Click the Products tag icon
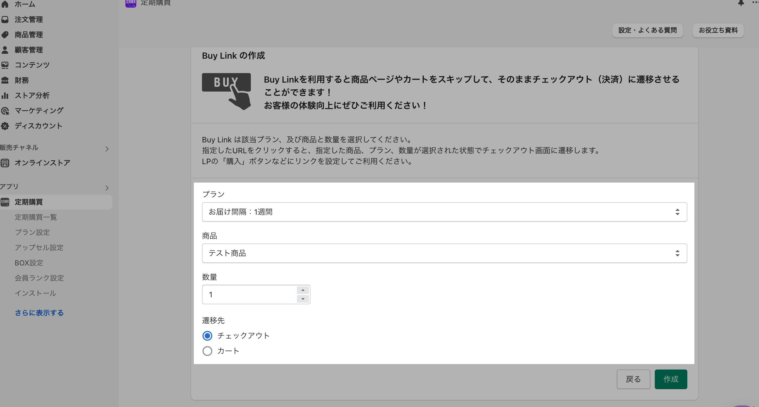The width and height of the screenshot is (759, 407). 5,35
